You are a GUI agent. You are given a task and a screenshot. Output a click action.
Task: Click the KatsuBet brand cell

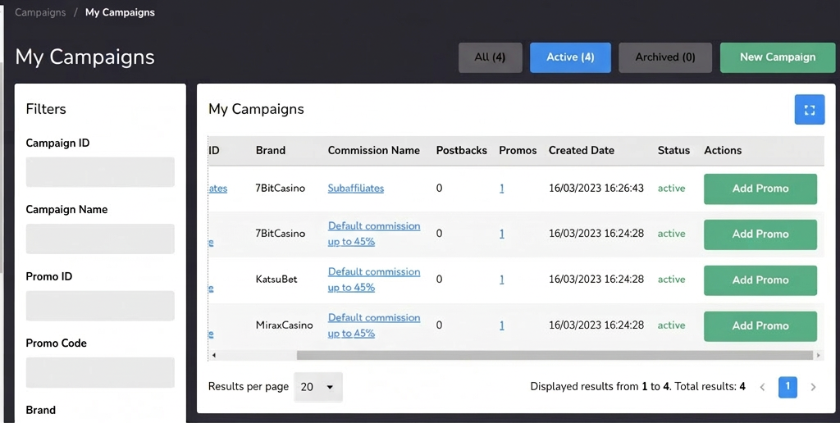[276, 279]
